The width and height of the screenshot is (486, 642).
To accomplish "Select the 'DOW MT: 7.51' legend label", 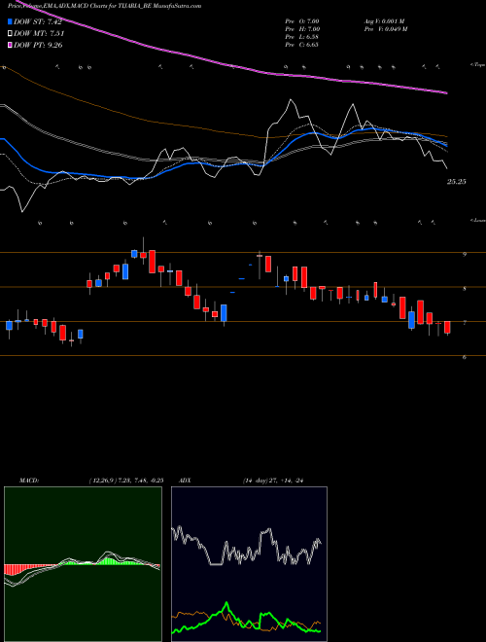I will (39, 34).
